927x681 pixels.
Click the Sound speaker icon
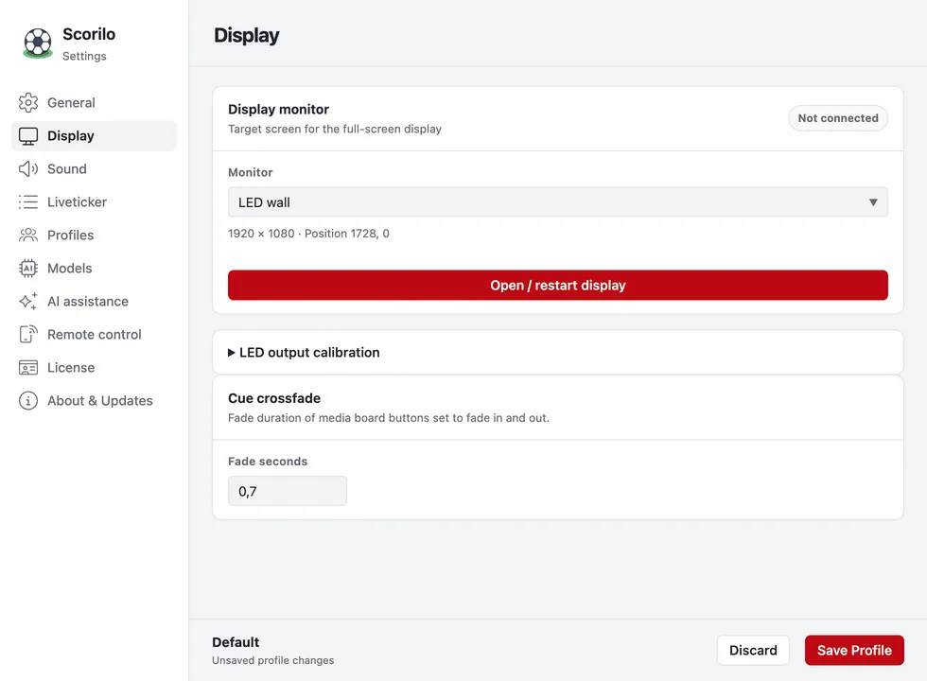27,169
